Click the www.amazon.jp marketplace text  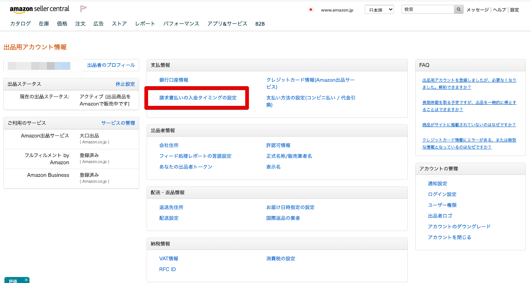(337, 10)
